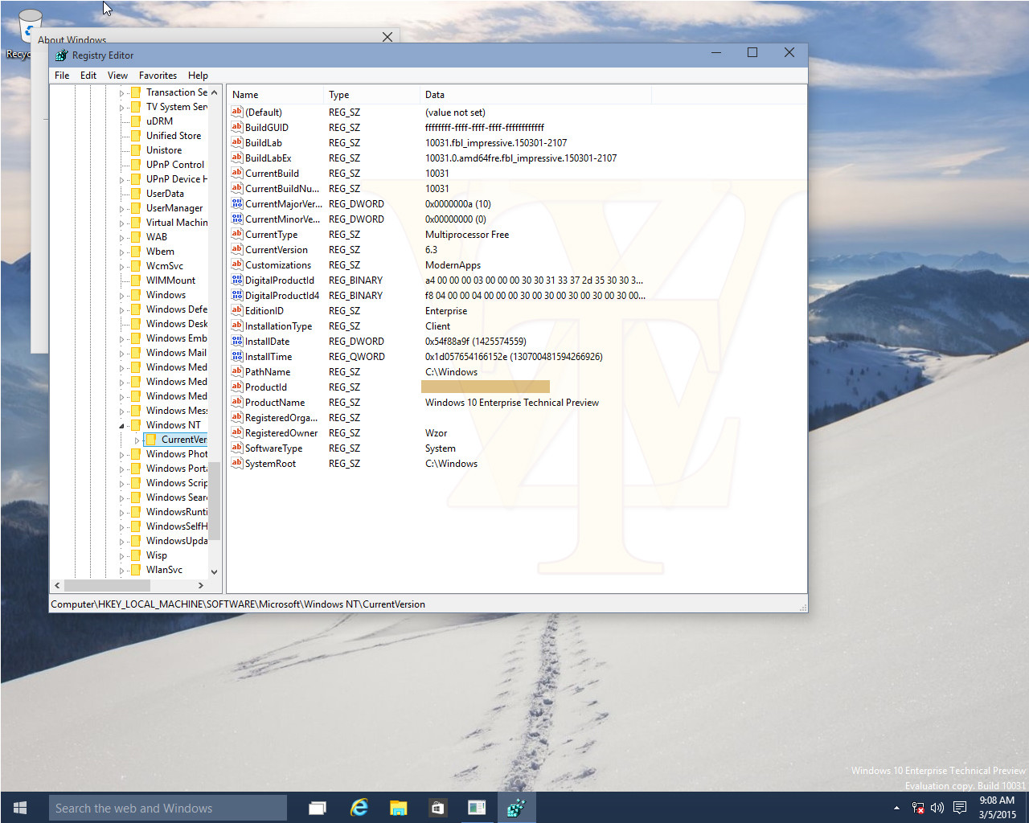
Task: Select the WIMMount key in the tree
Action: tap(170, 280)
